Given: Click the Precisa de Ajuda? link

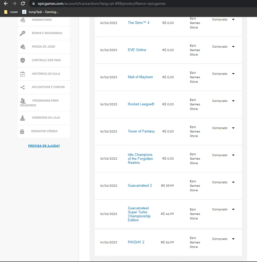Looking at the screenshot, I should coord(44,146).
